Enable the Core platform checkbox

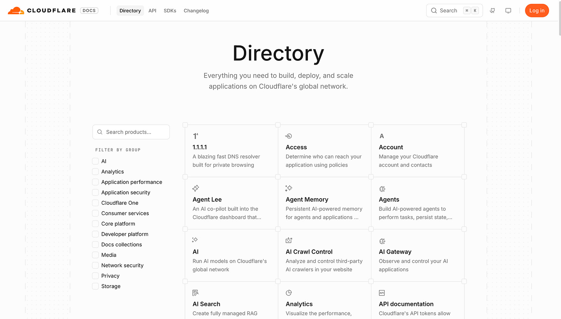96,224
